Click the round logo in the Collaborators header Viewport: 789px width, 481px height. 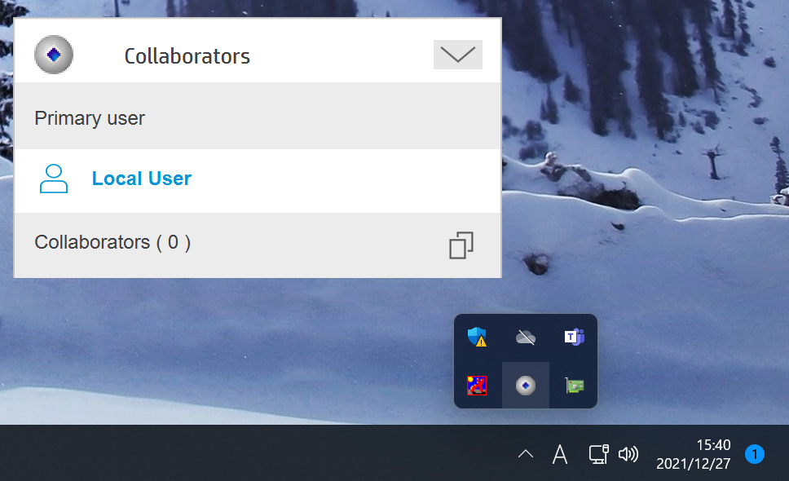(x=54, y=55)
